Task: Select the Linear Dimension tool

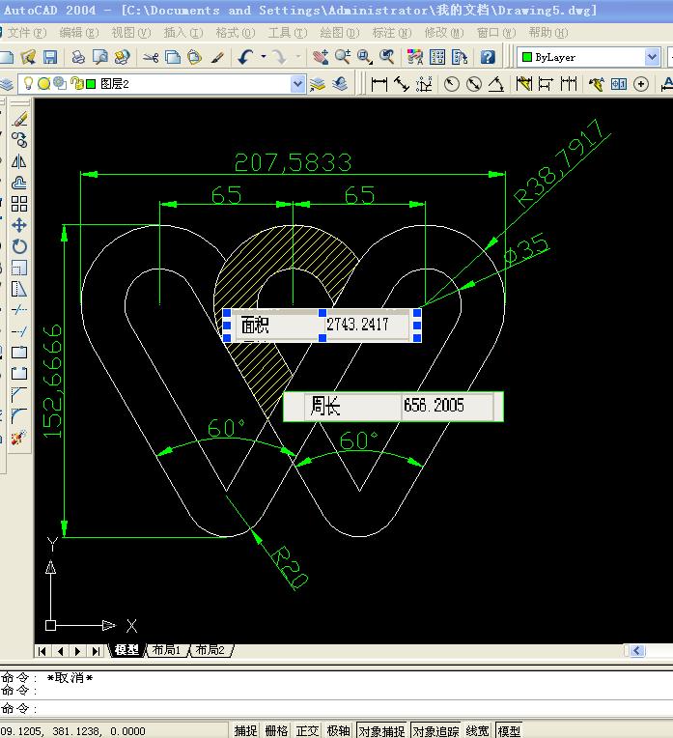Action: click(379, 84)
